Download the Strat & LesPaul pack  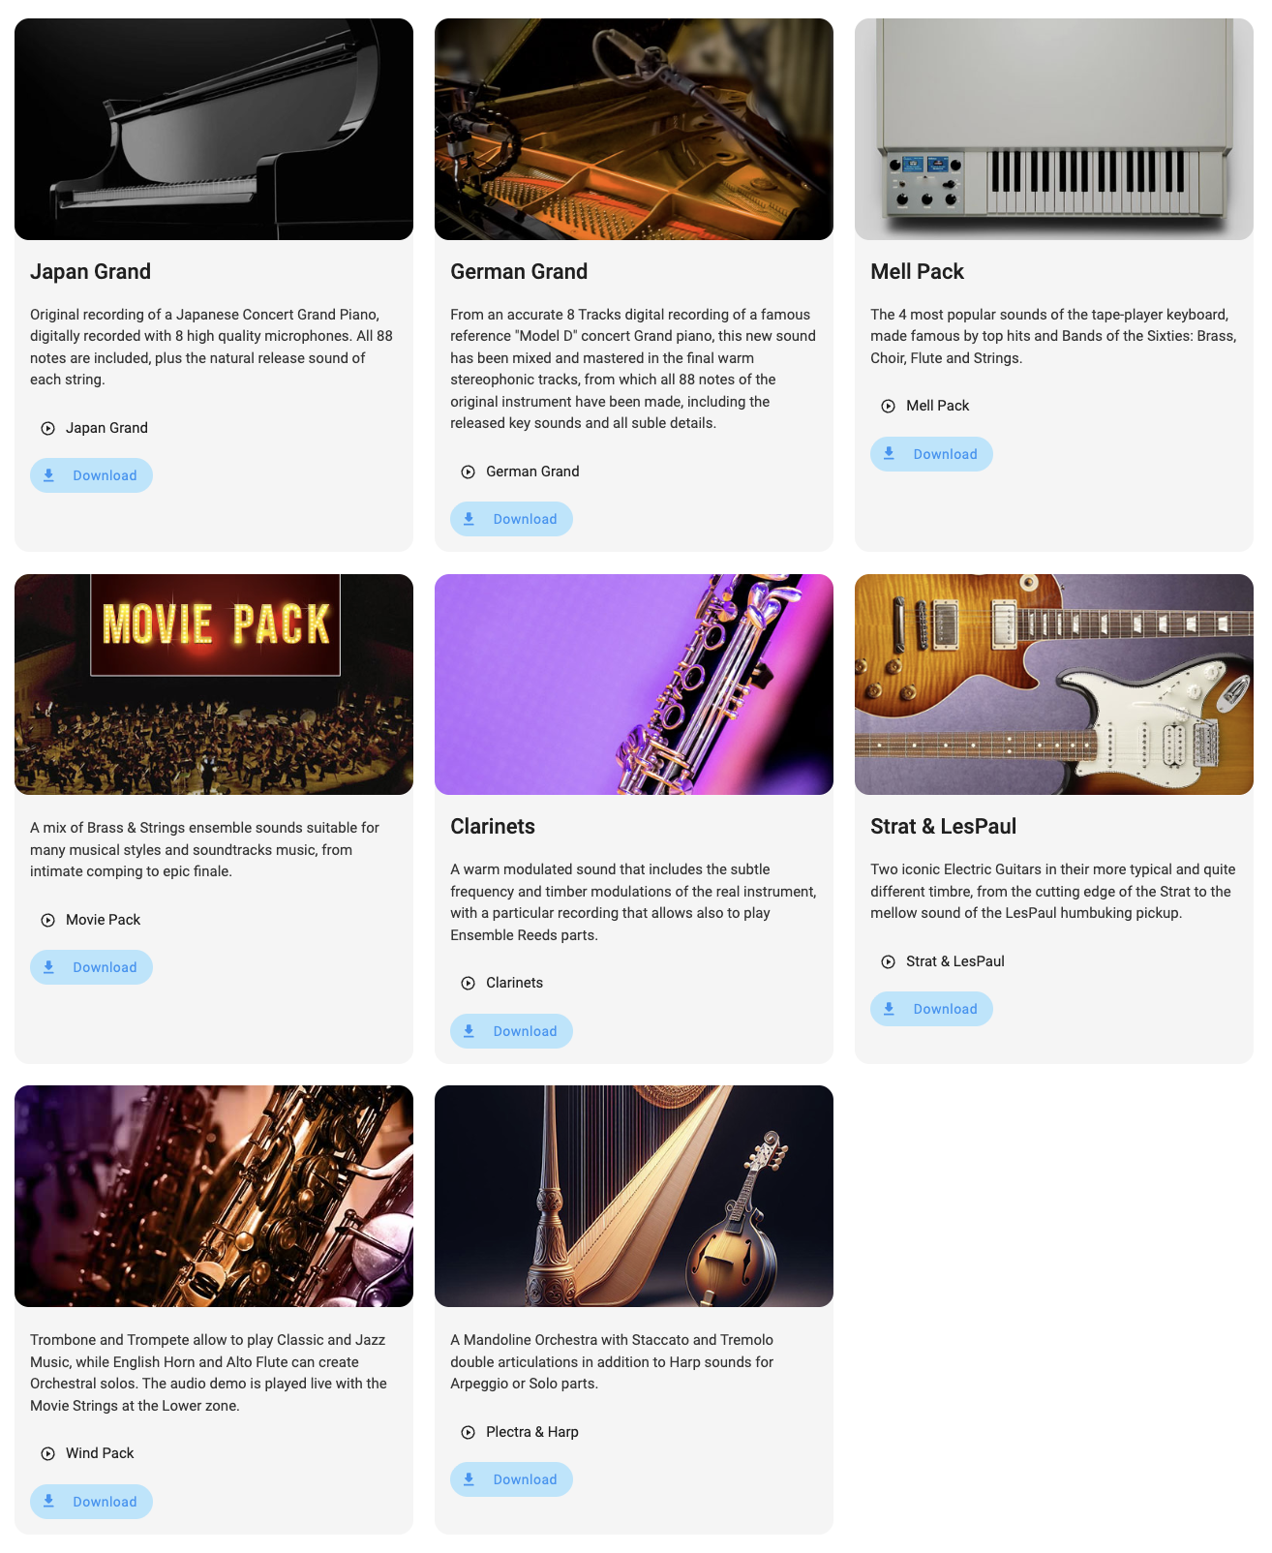931,1009
